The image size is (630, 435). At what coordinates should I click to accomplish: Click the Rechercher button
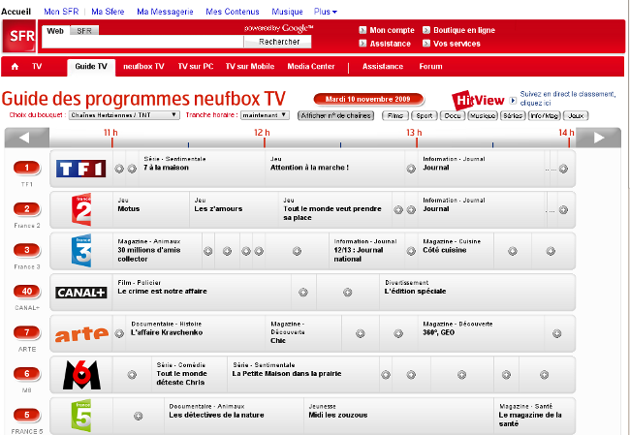tap(279, 42)
